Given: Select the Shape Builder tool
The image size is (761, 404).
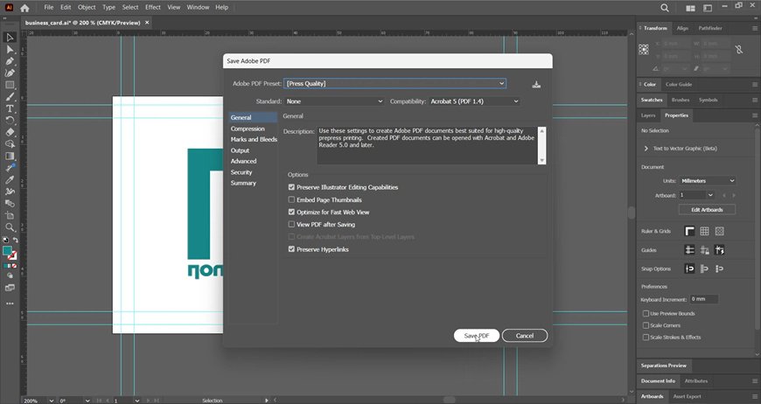Looking at the screenshot, I should [x=10, y=144].
